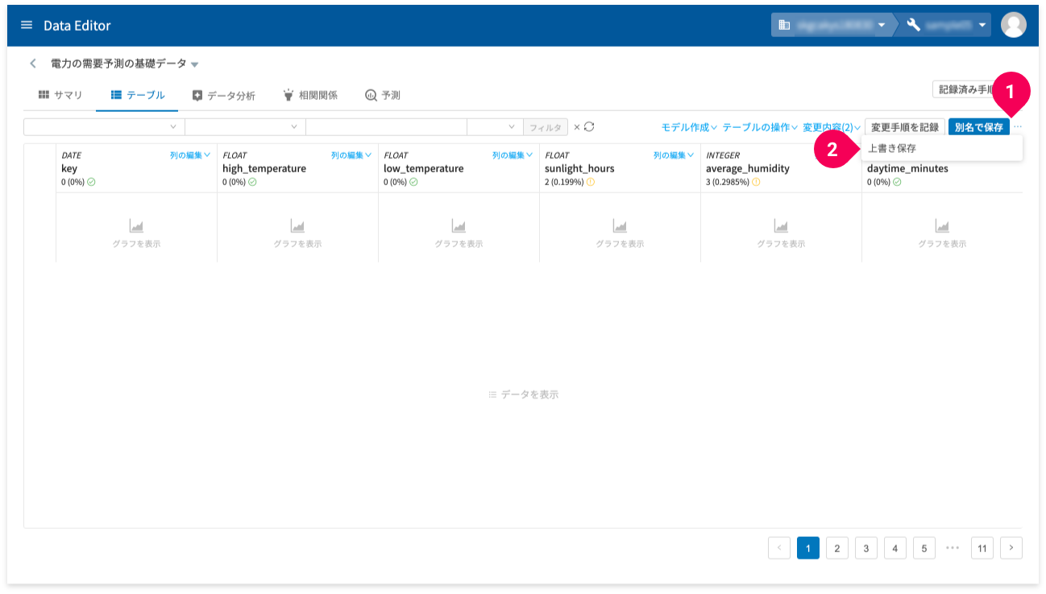Expand the テーブルの操作 dropdown
1046x594 pixels.
point(760,127)
